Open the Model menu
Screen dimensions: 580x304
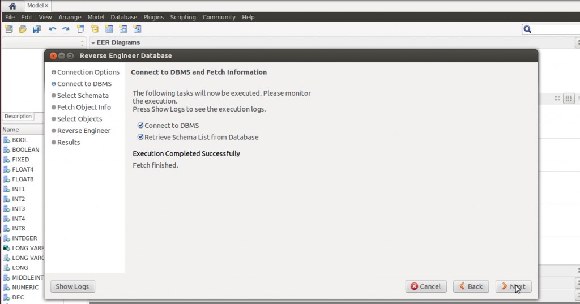tap(96, 17)
